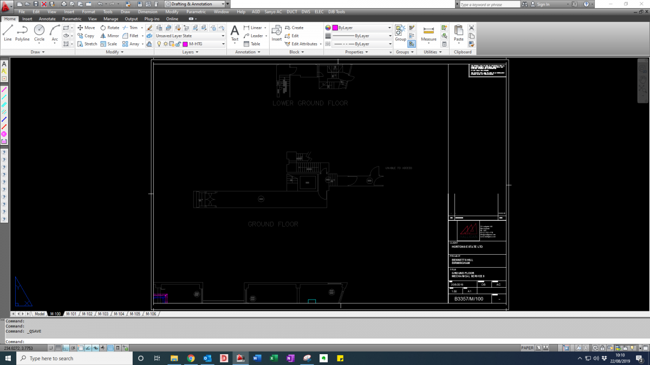
Task: Open the Annotate ribbon tab
Action: click(x=47, y=19)
